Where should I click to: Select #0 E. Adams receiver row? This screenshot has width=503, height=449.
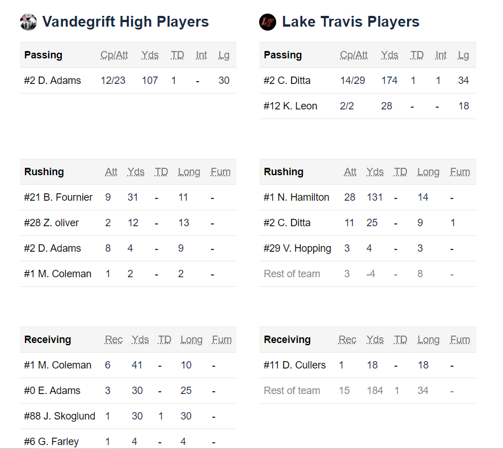click(x=128, y=390)
